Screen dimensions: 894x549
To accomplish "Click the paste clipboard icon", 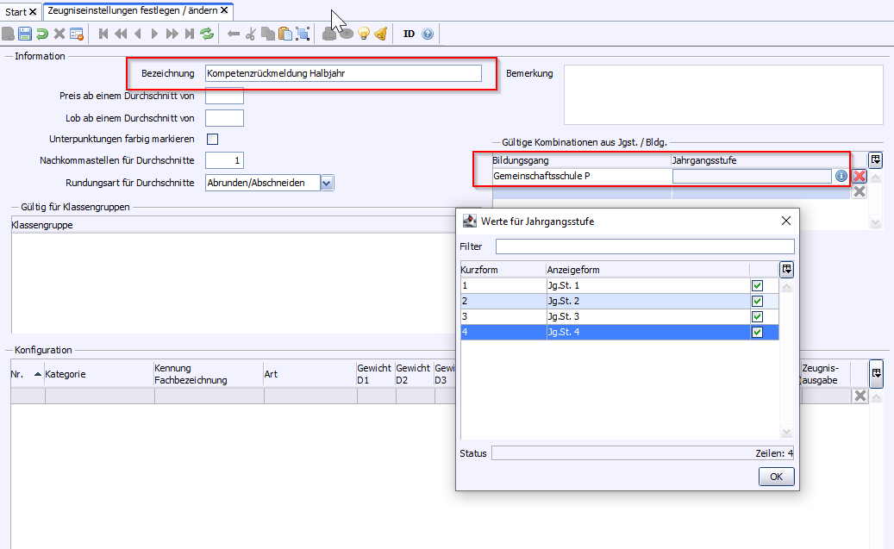I will 284,34.
